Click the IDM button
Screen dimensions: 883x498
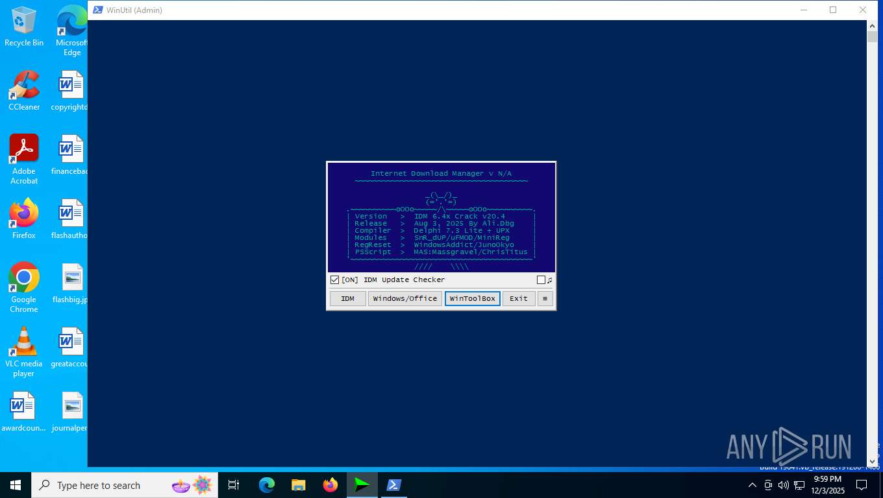(348, 298)
